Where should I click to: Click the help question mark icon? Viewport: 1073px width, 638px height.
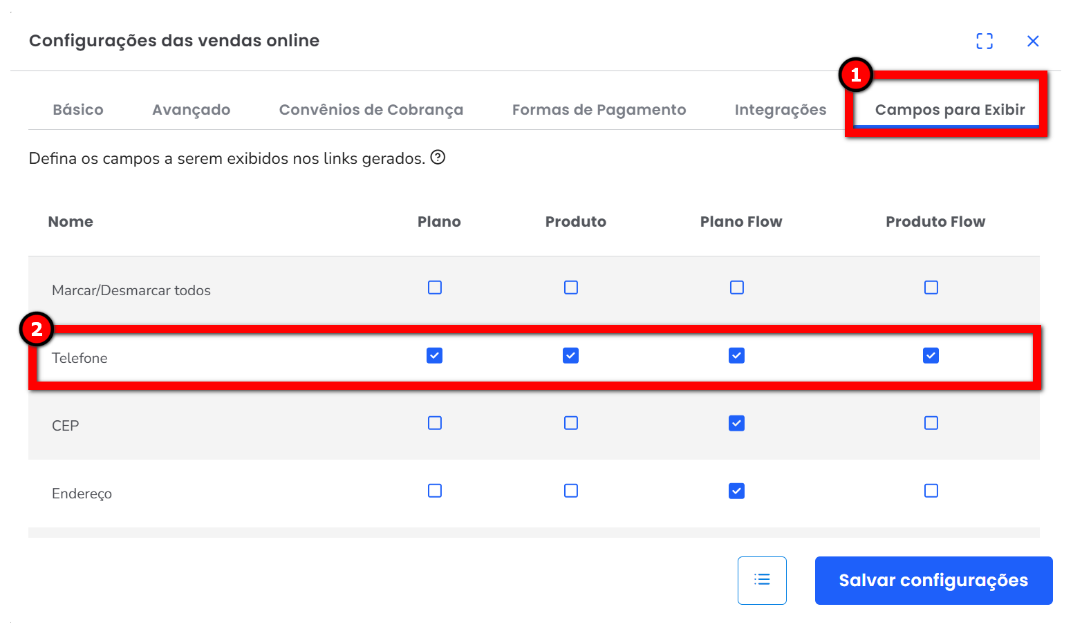point(438,158)
